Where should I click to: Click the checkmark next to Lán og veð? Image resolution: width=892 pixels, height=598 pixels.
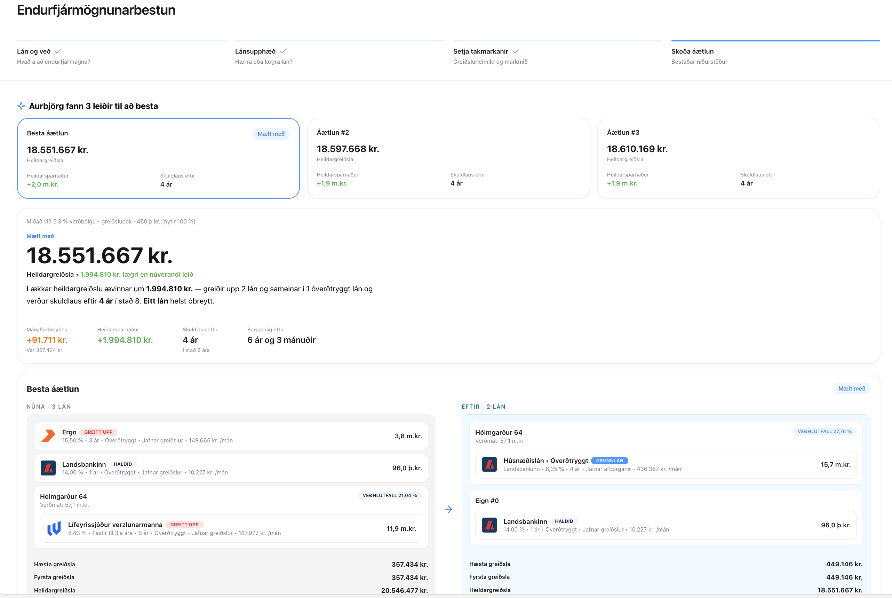click(x=58, y=52)
